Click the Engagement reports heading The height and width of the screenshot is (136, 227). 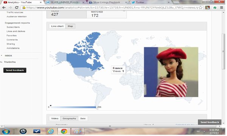pos(17,23)
